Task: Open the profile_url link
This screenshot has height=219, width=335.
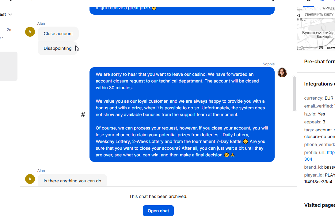Action: 330,152
